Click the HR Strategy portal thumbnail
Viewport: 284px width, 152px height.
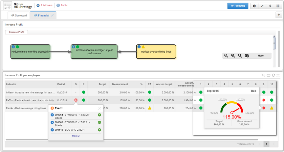pos(8,6)
